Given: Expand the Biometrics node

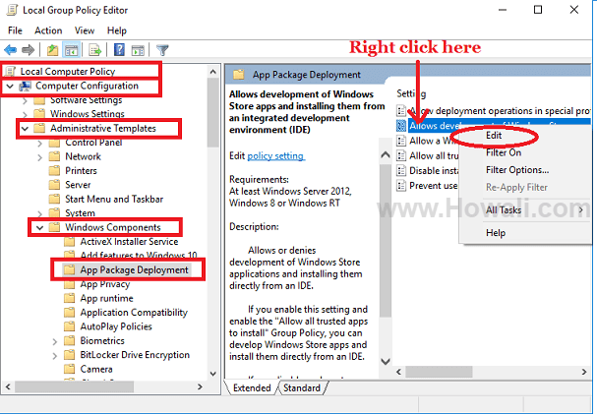Looking at the screenshot, I should [55, 341].
